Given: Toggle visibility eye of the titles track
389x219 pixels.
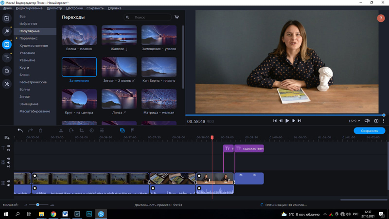Looking at the screenshot, I should [x=9, y=146].
